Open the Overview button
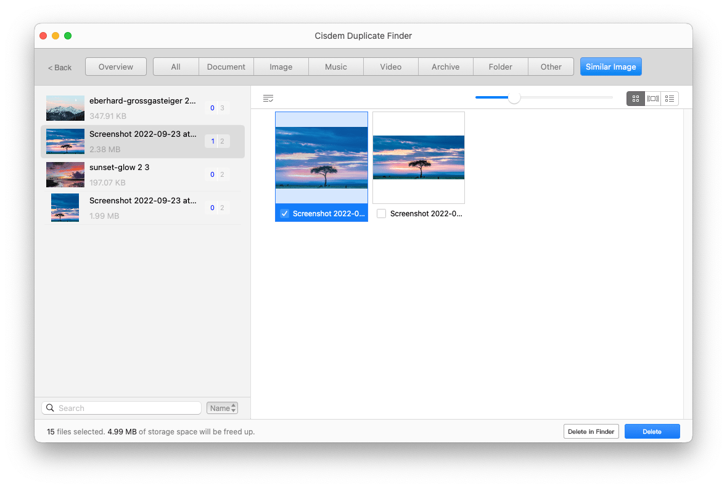727x488 pixels. tap(116, 67)
